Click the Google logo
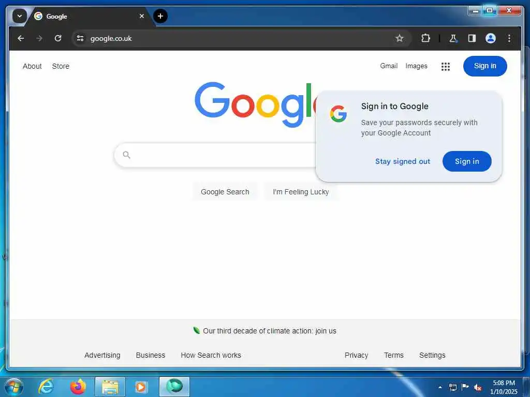Viewport: 530px width, 397px height. click(x=255, y=104)
